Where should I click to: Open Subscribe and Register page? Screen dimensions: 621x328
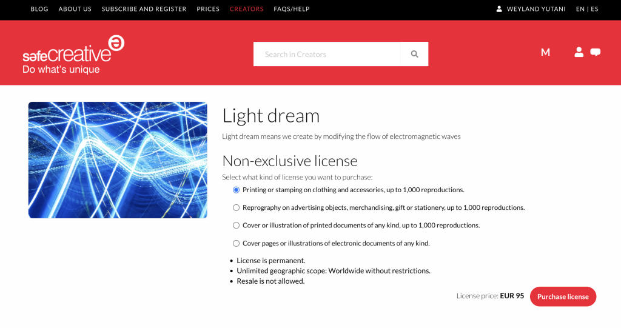(x=144, y=9)
